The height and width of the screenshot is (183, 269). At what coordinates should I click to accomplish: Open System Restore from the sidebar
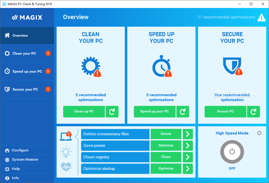tap(27, 160)
